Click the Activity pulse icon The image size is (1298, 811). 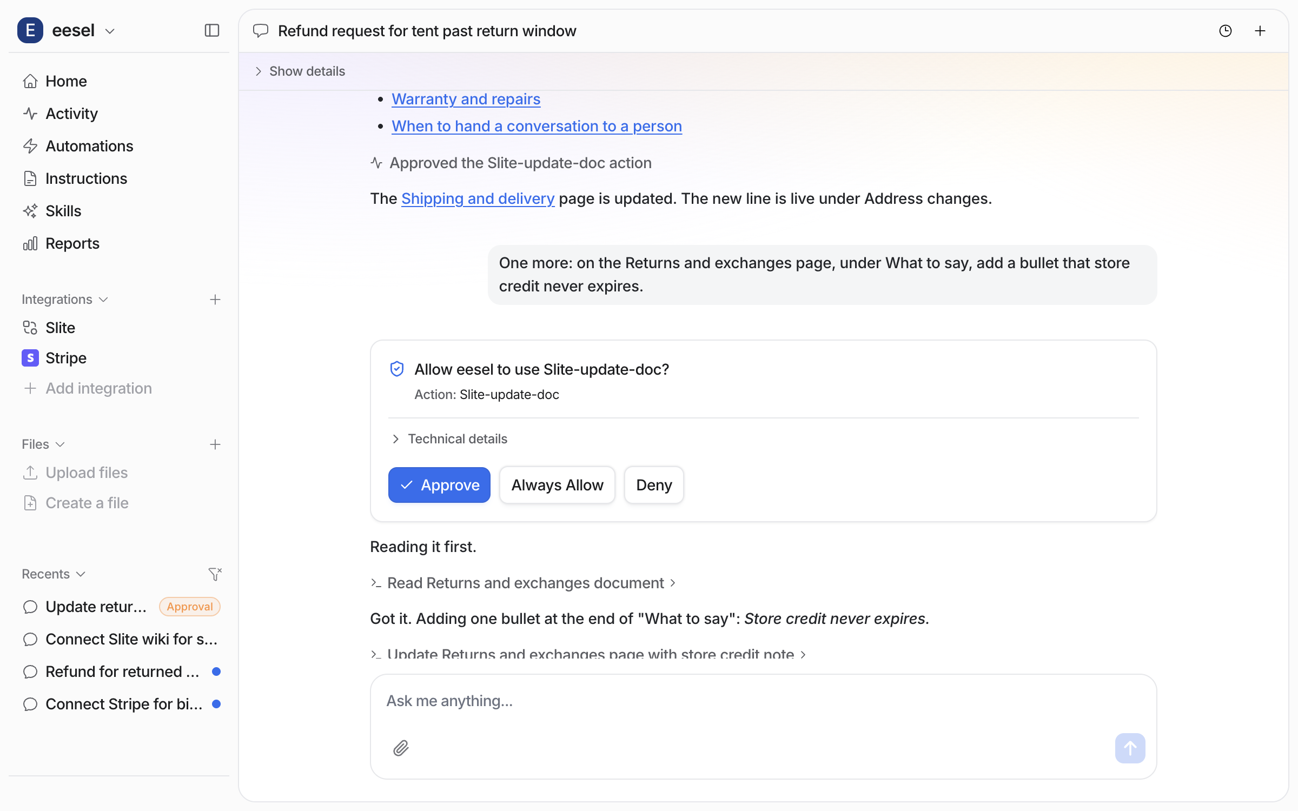click(30, 114)
